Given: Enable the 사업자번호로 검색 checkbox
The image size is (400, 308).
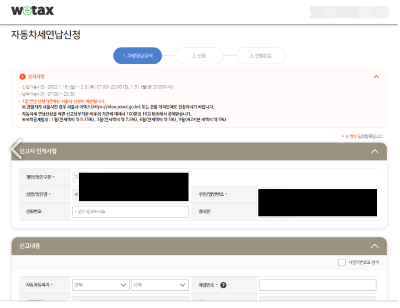Looking at the screenshot, I should [x=342, y=262].
